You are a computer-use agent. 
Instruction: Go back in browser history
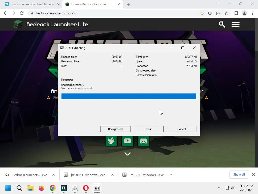click(6, 13)
